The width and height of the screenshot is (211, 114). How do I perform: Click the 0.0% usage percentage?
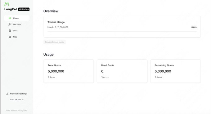[194, 27]
